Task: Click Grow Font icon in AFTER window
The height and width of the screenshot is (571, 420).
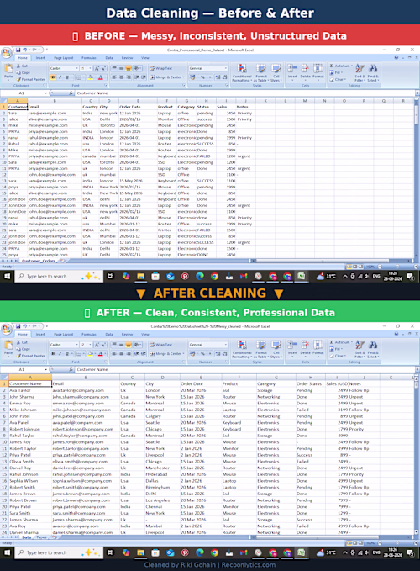Action: pyautogui.click(x=97, y=345)
